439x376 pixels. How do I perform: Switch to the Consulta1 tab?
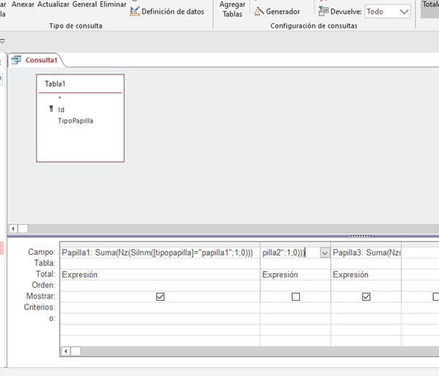point(41,60)
